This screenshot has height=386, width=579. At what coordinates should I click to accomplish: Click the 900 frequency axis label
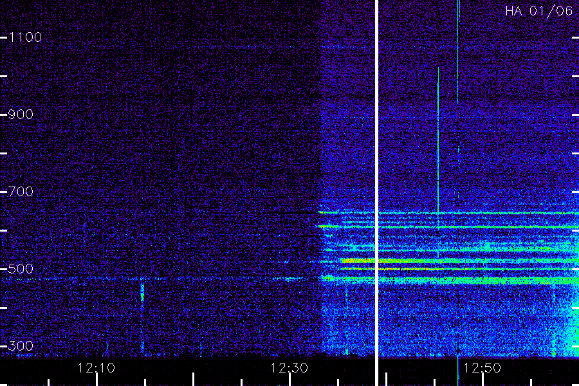click(21, 115)
